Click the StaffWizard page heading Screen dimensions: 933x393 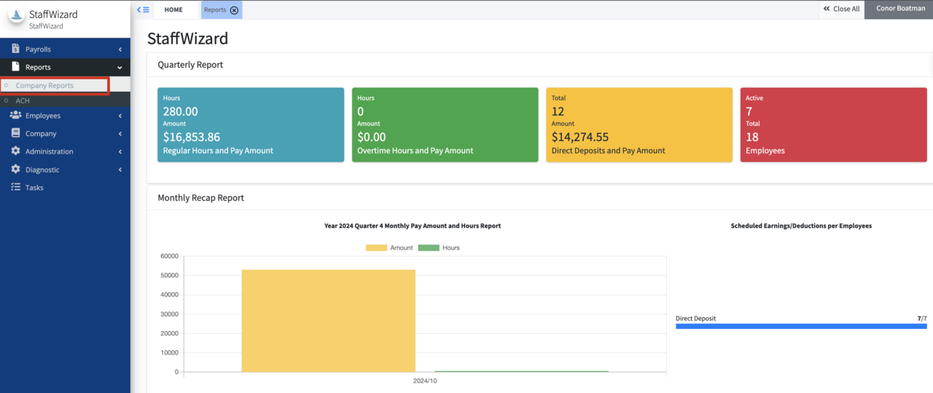tap(187, 39)
